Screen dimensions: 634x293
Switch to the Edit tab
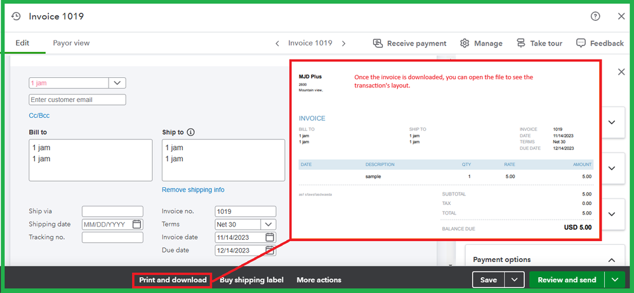22,43
